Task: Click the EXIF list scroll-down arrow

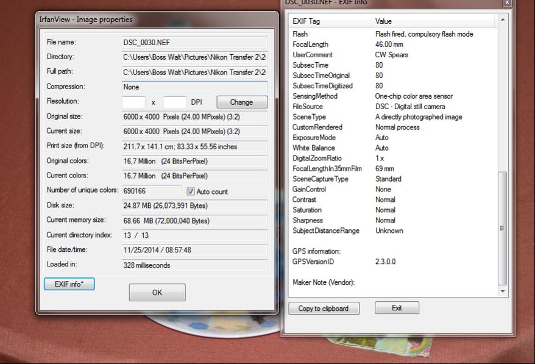Action: click(503, 291)
